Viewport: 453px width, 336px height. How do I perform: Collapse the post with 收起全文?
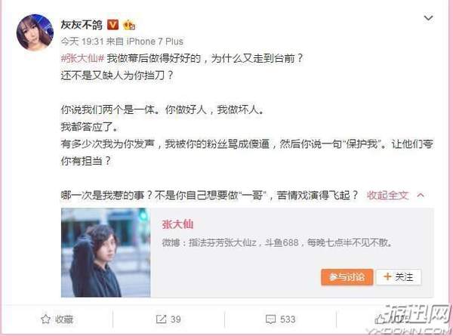[x=387, y=196]
